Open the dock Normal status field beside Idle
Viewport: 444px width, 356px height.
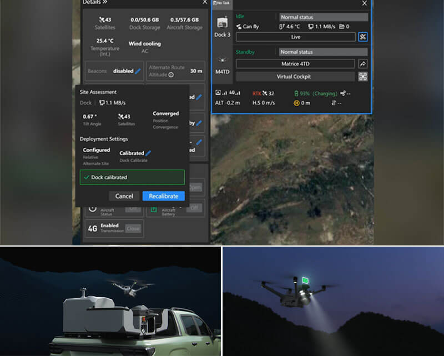pos(323,17)
